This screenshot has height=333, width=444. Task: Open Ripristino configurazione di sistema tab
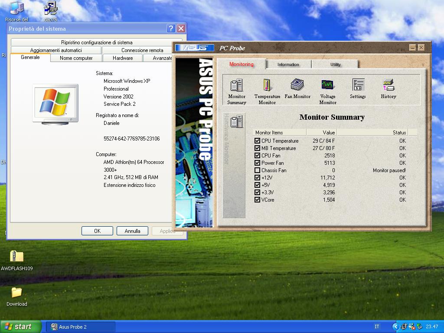(97, 42)
